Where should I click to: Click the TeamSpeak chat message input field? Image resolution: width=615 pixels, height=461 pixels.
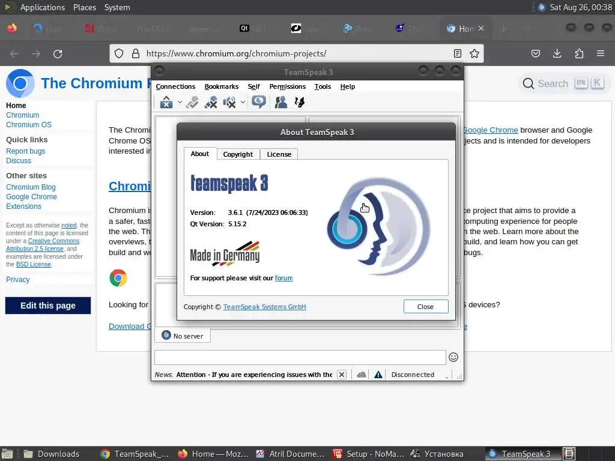pos(300,357)
